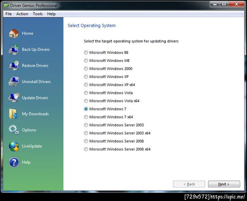
Task: Click the Options gears icon
Action: click(x=14, y=130)
